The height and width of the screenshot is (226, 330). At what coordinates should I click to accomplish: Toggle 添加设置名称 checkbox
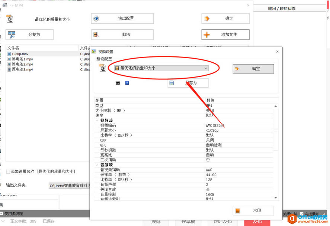(8, 172)
